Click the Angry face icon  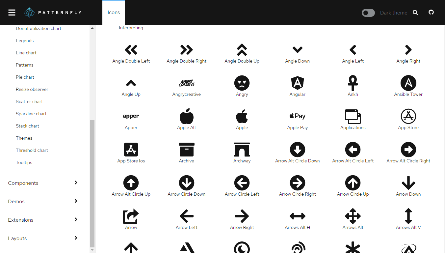pos(242,83)
